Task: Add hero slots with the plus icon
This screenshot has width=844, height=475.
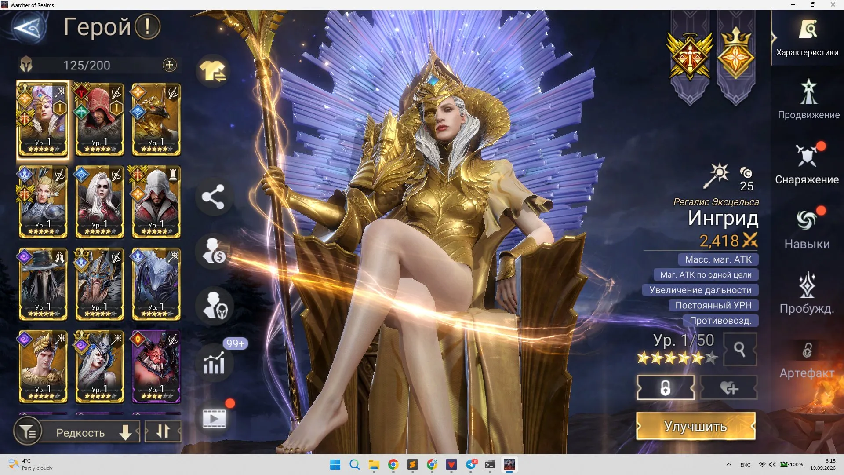Action: click(x=170, y=65)
